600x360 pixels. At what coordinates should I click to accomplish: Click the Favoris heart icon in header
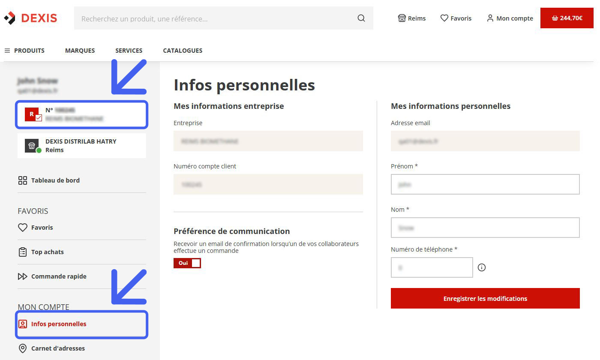pos(444,18)
